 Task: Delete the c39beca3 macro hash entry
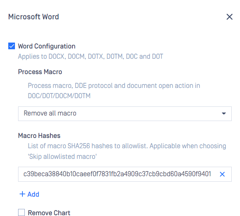(222, 174)
